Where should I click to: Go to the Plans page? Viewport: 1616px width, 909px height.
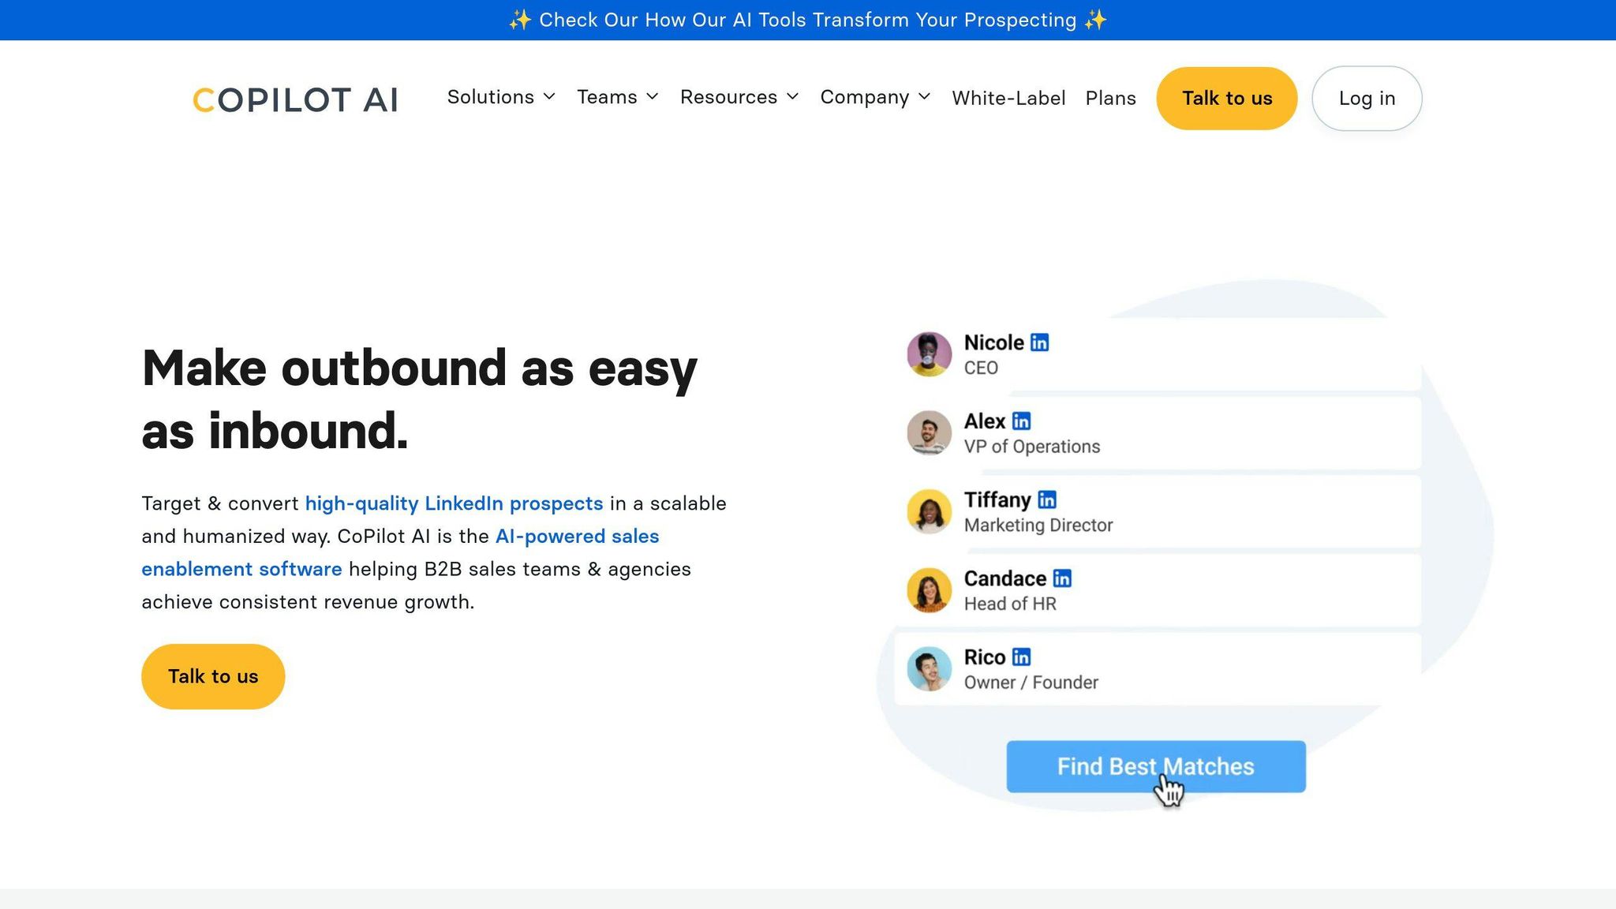1110,98
